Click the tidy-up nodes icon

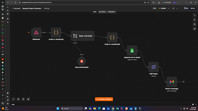[28, 99]
